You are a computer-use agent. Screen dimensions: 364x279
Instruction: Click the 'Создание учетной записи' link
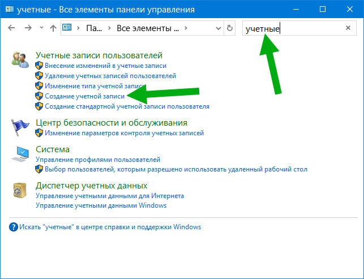(85, 96)
